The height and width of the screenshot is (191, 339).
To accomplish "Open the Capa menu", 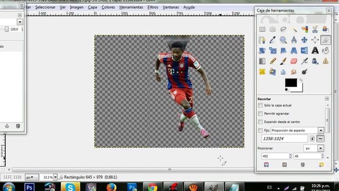I will click(x=92, y=7).
